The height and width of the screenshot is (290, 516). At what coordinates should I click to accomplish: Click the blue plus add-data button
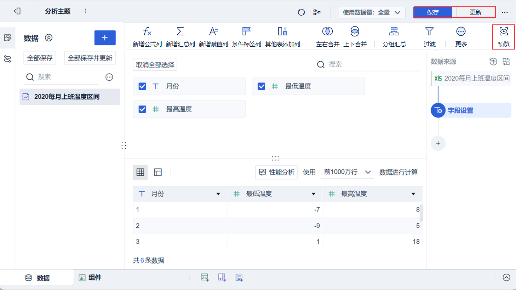coord(105,38)
